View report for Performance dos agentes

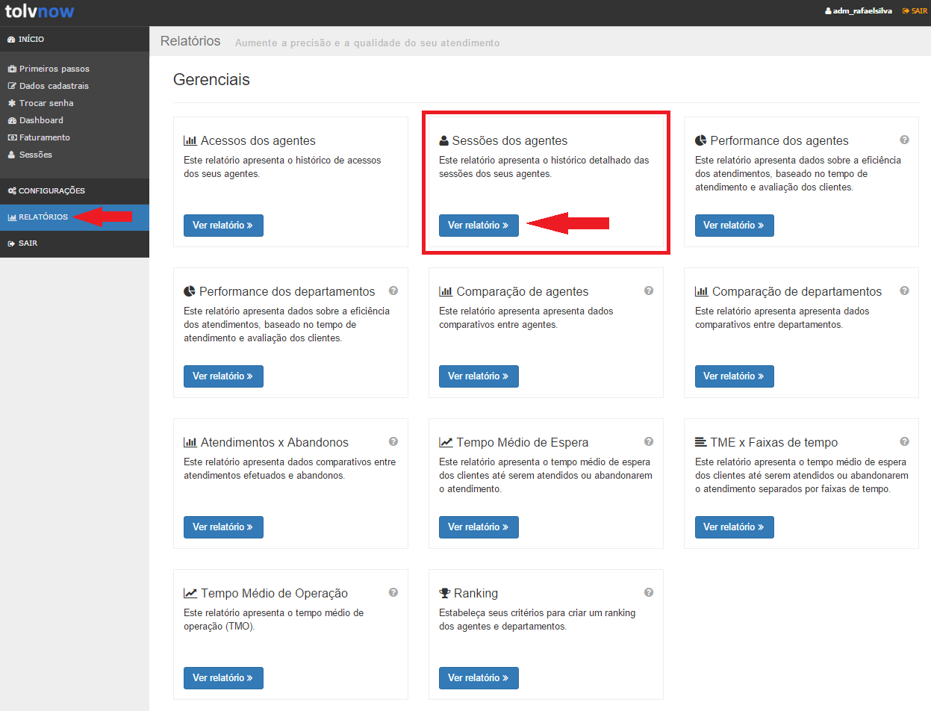[x=735, y=226]
